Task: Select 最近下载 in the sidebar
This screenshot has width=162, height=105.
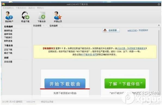Action: point(8,53)
